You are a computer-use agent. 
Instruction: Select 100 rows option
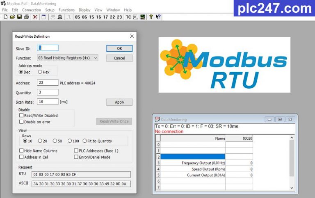point(70,141)
